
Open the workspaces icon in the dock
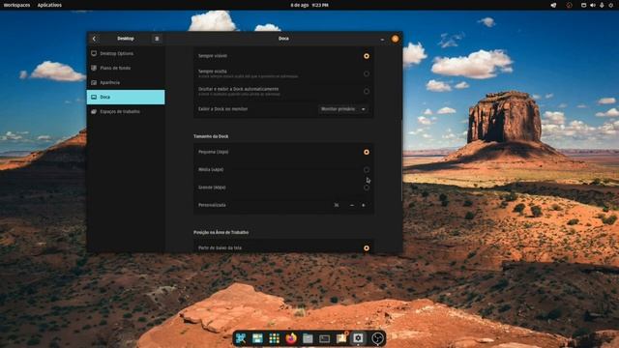(x=257, y=338)
